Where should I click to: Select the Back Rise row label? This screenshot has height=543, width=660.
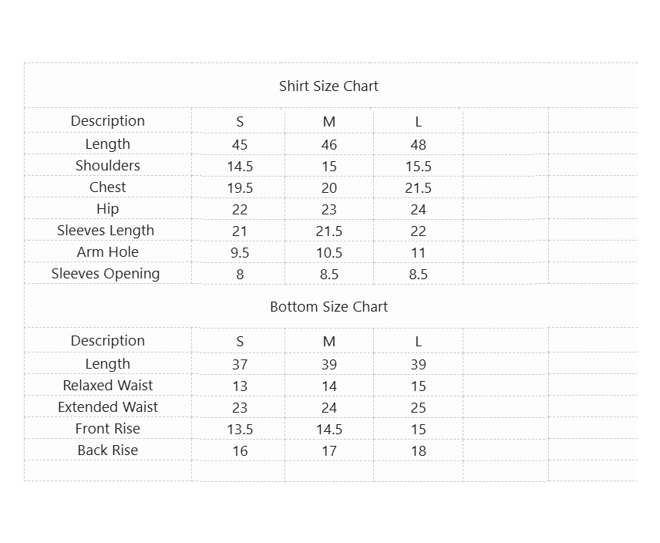[x=108, y=450]
